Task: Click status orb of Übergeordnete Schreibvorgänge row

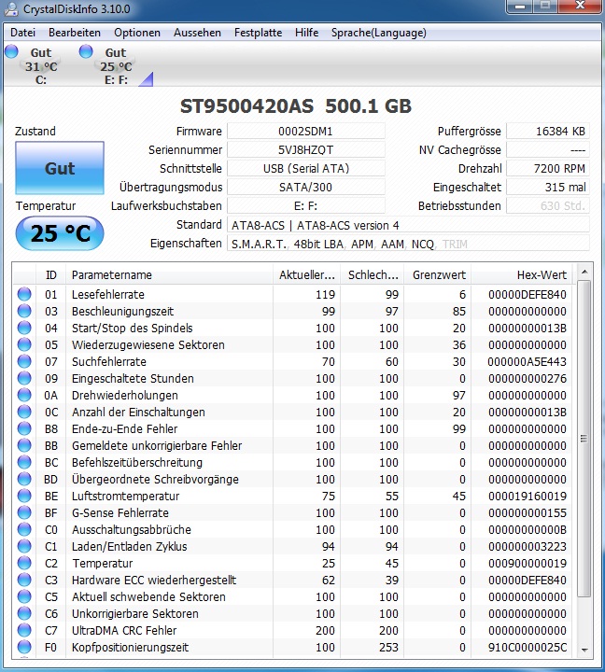Action: [x=24, y=479]
